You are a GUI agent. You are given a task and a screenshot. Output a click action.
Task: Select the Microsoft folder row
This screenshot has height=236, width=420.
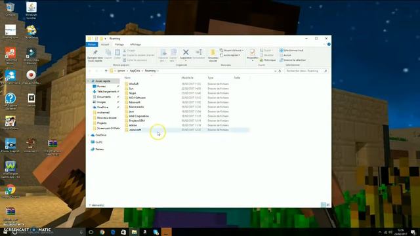(x=186, y=102)
